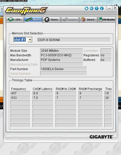The image size is (121, 155).
Task: Select the Memory tab
Action: coord(33,20)
